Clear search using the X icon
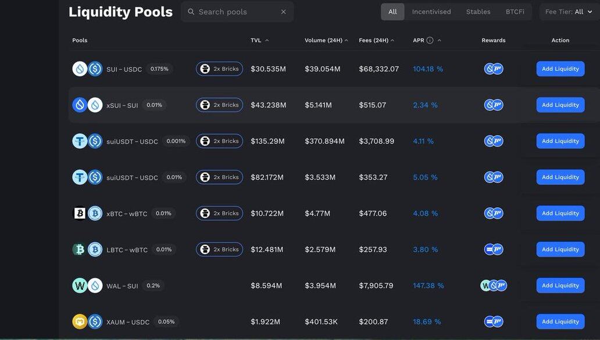 point(283,12)
